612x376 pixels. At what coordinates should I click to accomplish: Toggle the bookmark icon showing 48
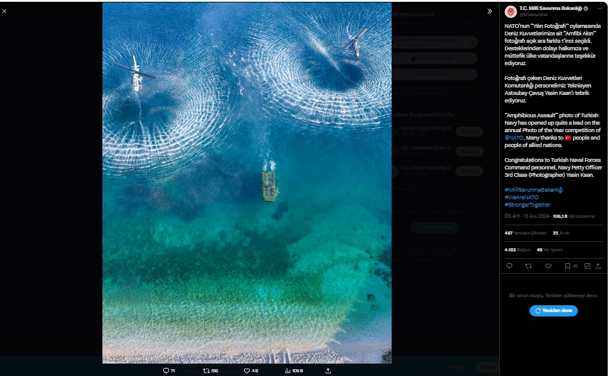tap(567, 266)
